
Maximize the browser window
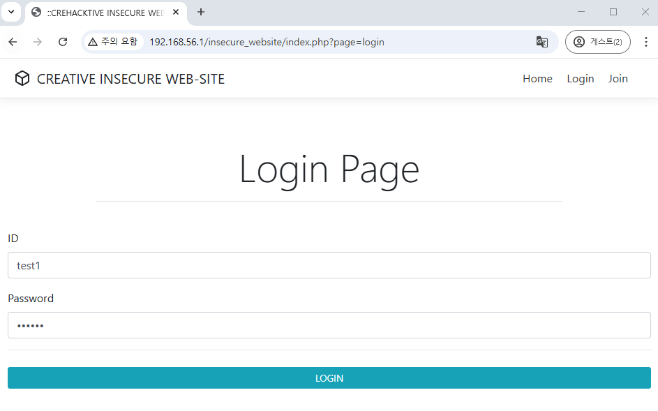click(x=613, y=12)
